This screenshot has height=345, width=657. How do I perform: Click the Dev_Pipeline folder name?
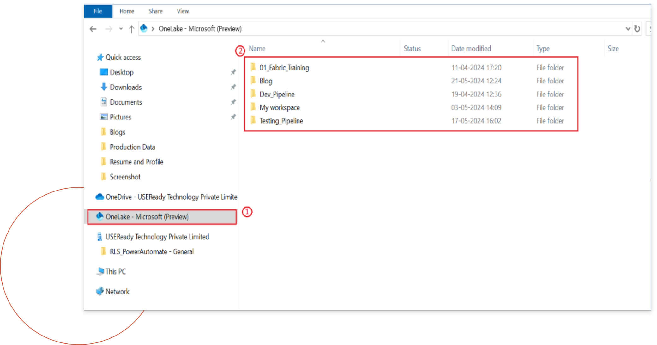coord(277,94)
